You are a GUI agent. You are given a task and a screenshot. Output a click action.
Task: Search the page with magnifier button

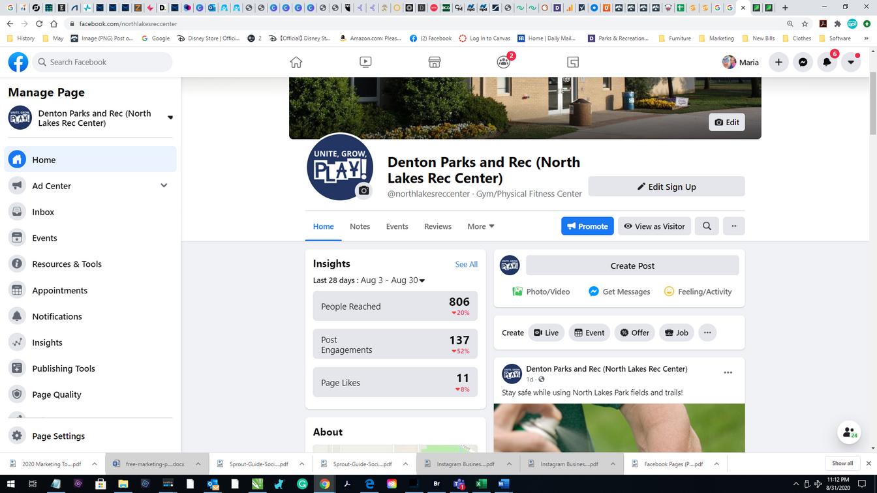coord(707,226)
